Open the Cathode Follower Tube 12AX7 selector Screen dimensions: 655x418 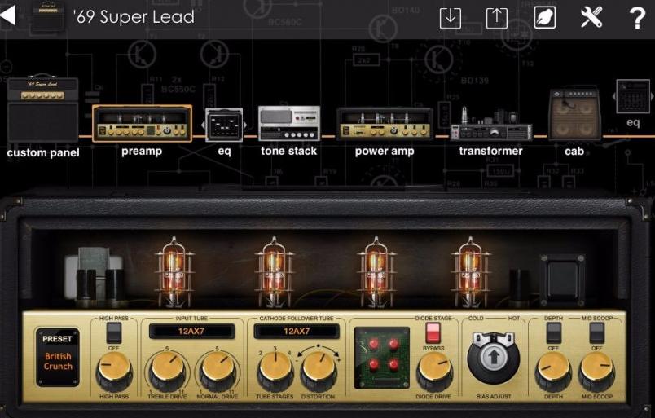pyautogui.click(x=297, y=331)
